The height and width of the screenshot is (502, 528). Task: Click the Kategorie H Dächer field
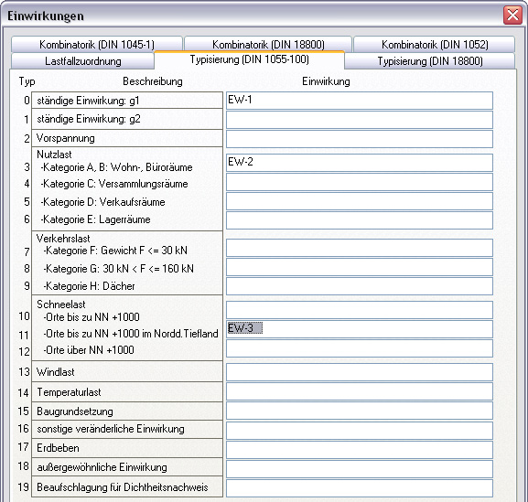(x=360, y=286)
